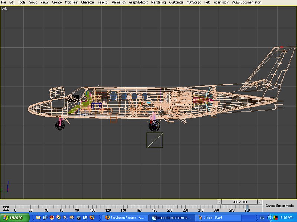
Task: Open the Mini Curve Editor from track bar
Action: 5,208
